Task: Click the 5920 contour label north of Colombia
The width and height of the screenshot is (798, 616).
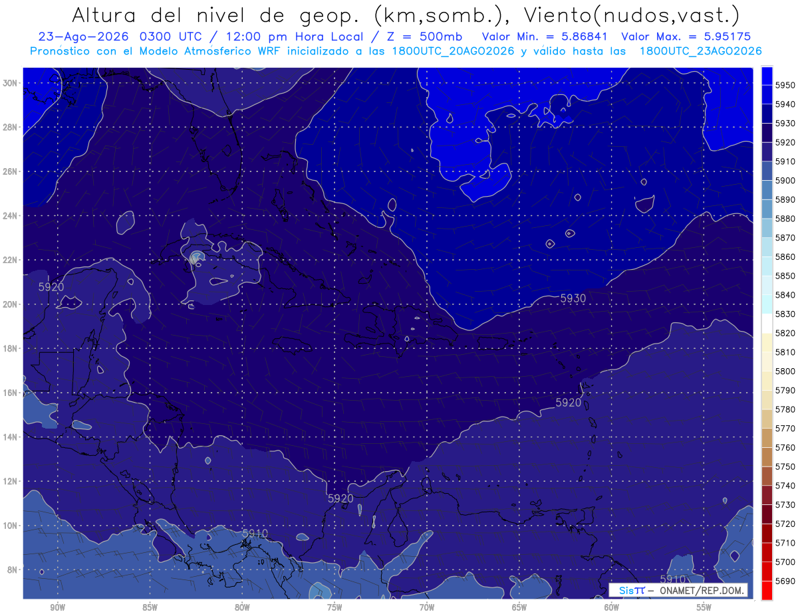Action: click(341, 498)
